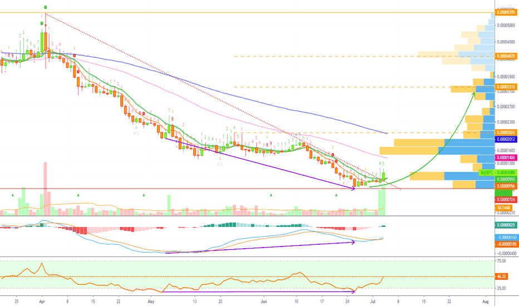The width and height of the screenshot is (519, 306).
Task: Click the 25.00 RSI scale value
Action: 501,288
